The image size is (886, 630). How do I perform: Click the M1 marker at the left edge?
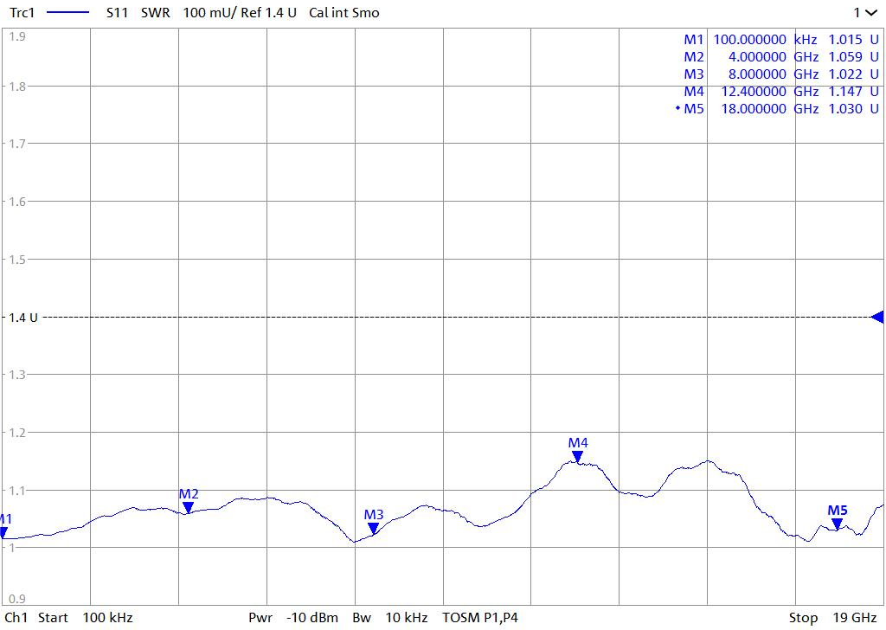pyautogui.click(x=3, y=532)
